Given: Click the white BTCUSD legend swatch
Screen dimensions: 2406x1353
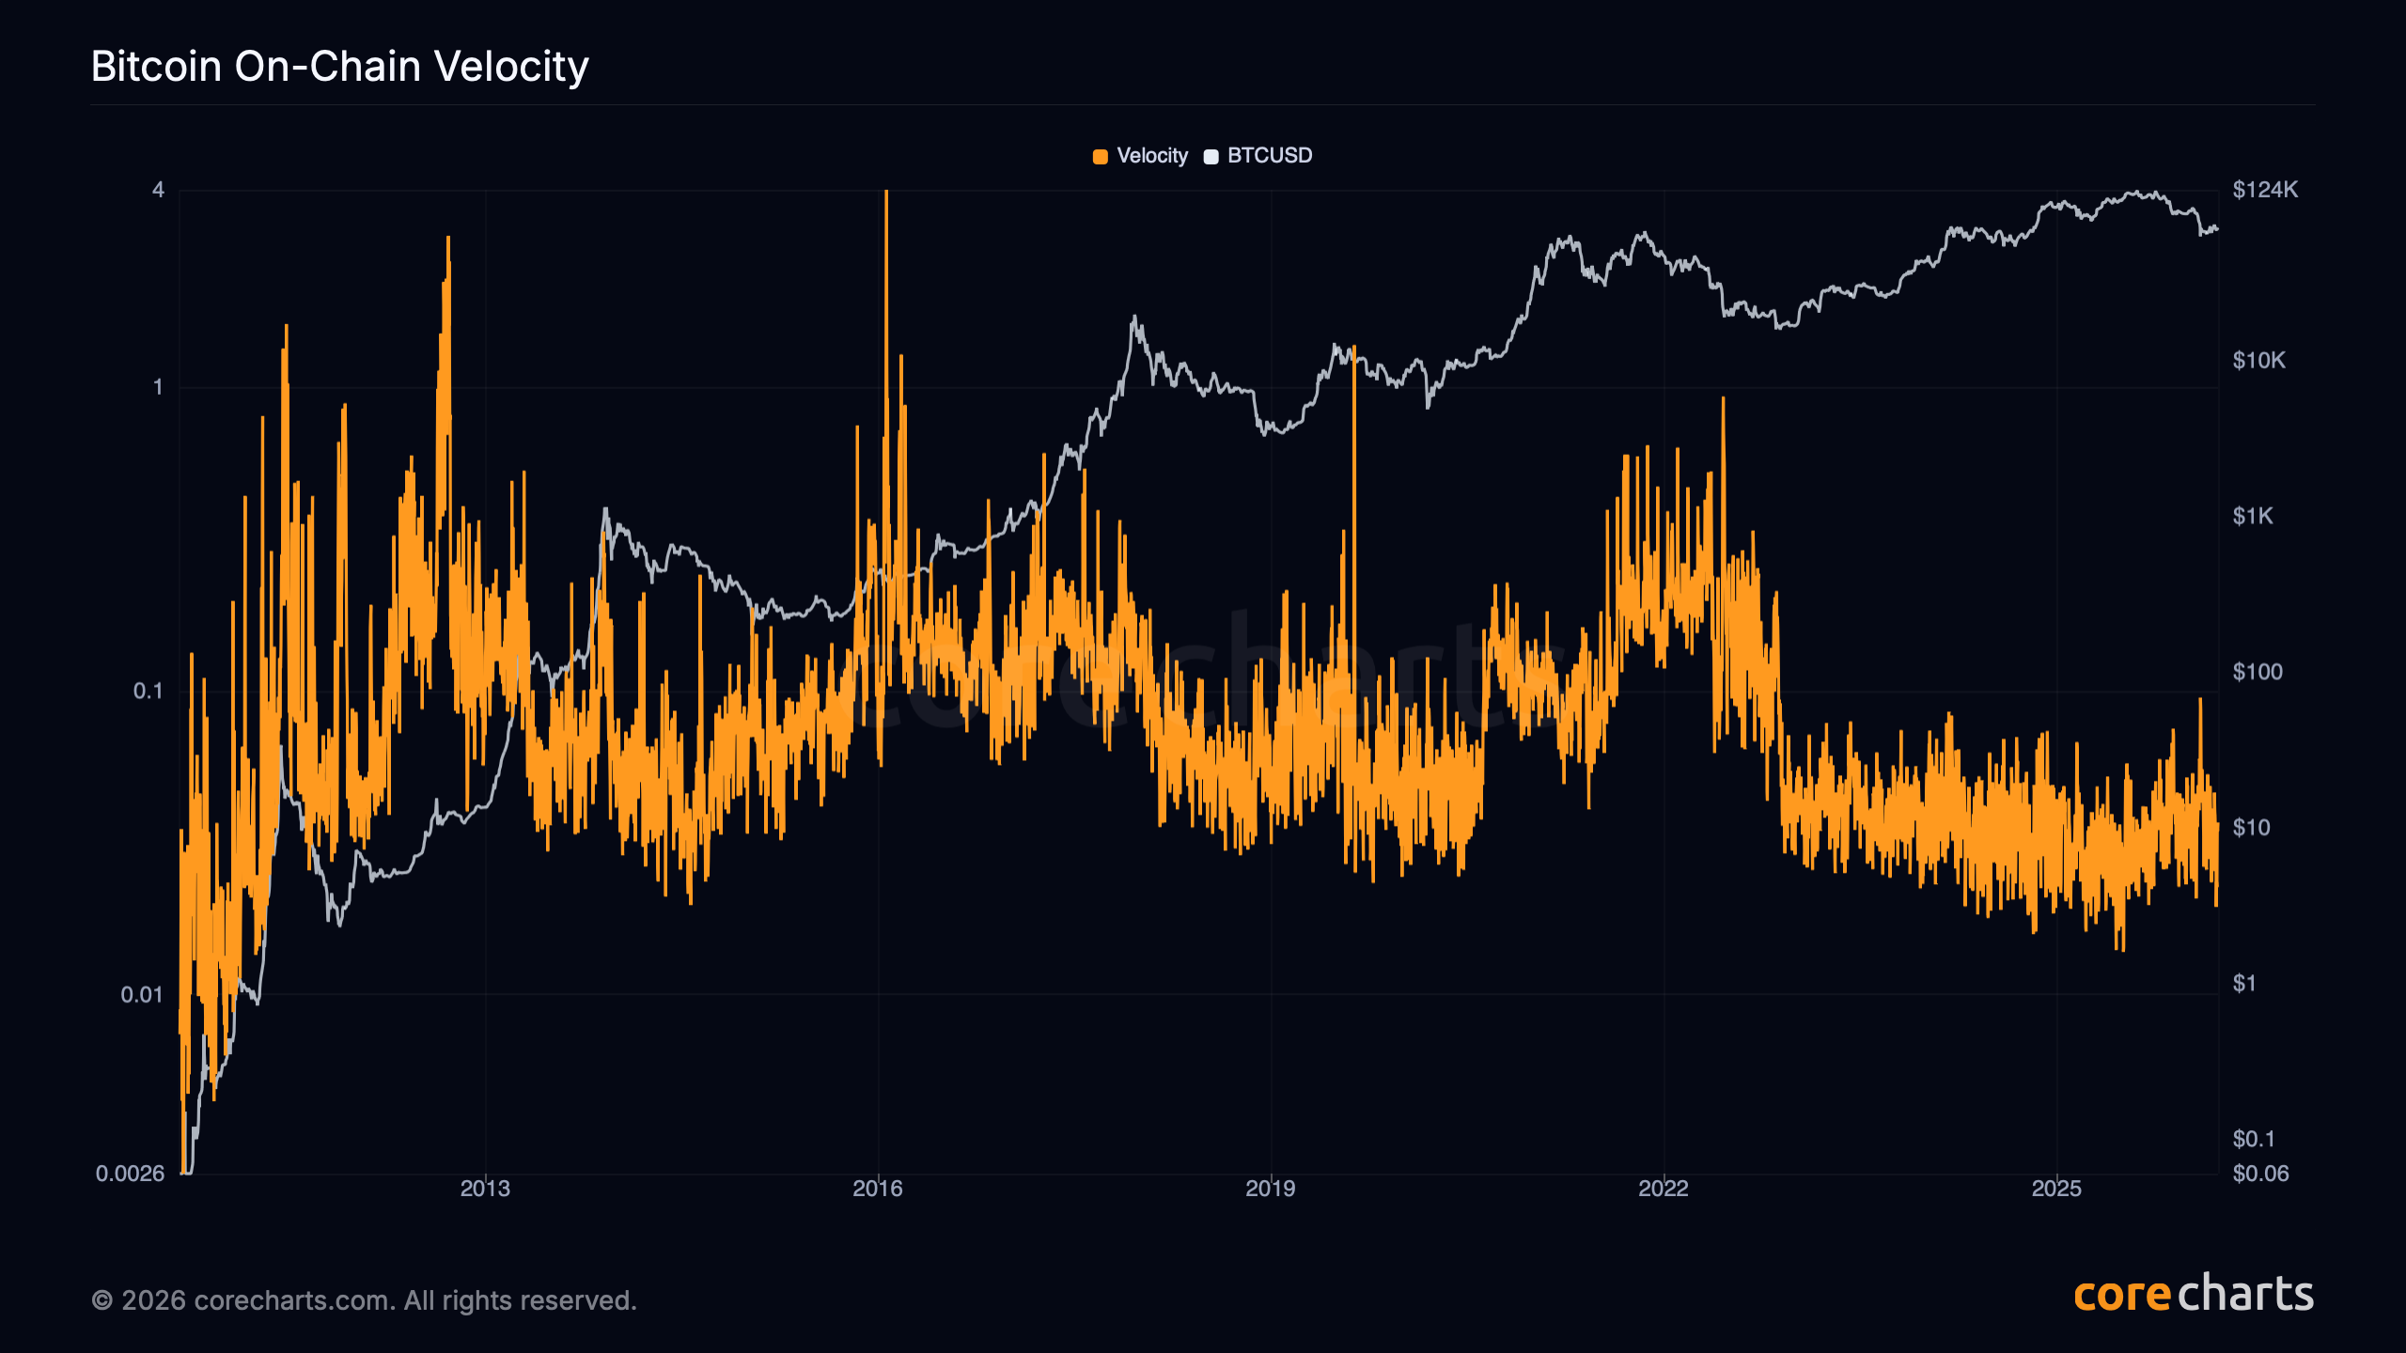Looking at the screenshot, I should pos(1211,157).
